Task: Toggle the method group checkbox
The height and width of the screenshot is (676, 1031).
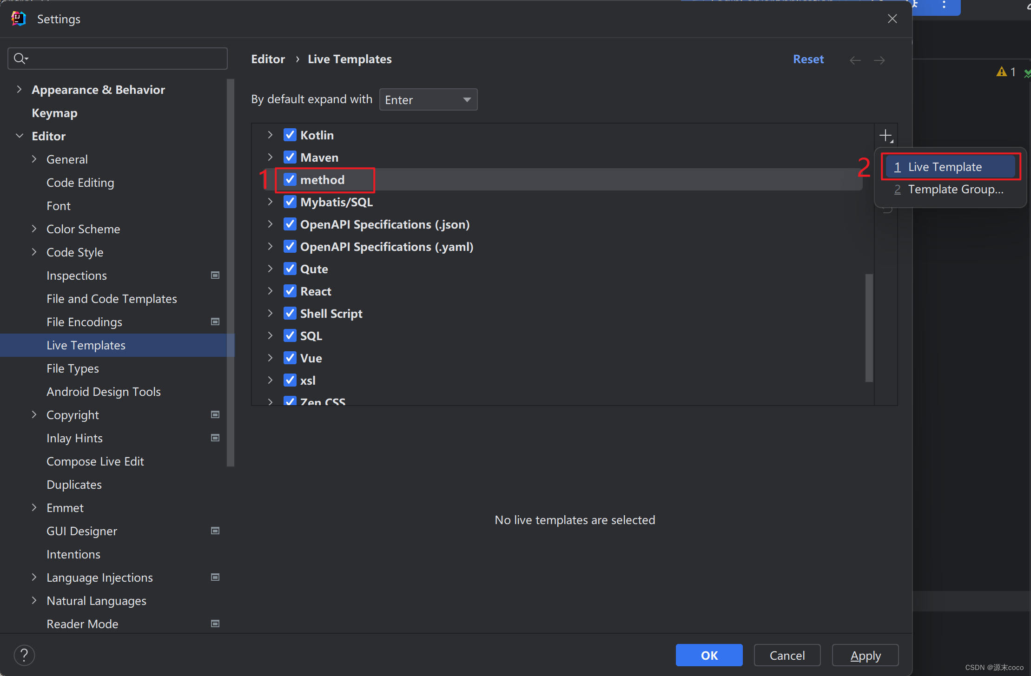Action: [290, 180]
